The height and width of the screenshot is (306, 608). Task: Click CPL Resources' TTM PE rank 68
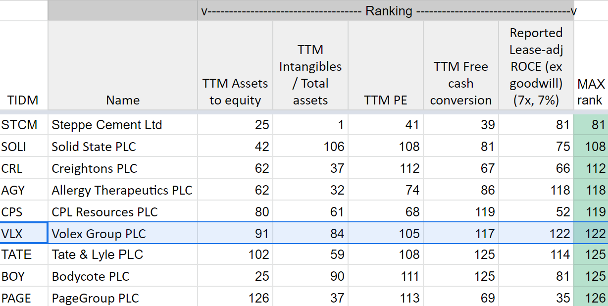386,212
